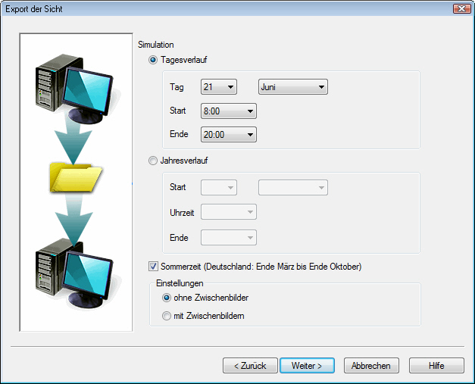The width and height of the screenshot is (475, 384).
Task: Select the Tagesverlauf radio button
Action: click(x=153, y=60)
